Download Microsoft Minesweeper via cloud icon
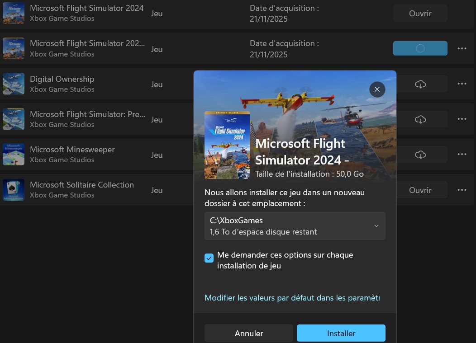Image resolution: width=476 pixels, height=343 pixels. coord(420,155)
